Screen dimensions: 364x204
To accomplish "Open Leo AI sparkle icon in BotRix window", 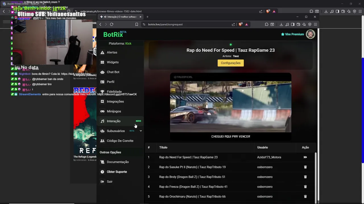I will pos(304,24).
